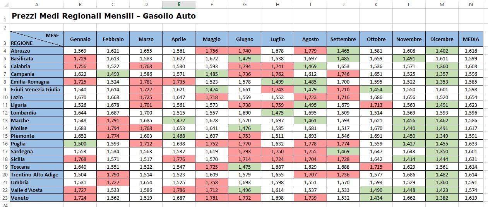Select column A header
The image size is (488, 207).
[x=37, y=4]
